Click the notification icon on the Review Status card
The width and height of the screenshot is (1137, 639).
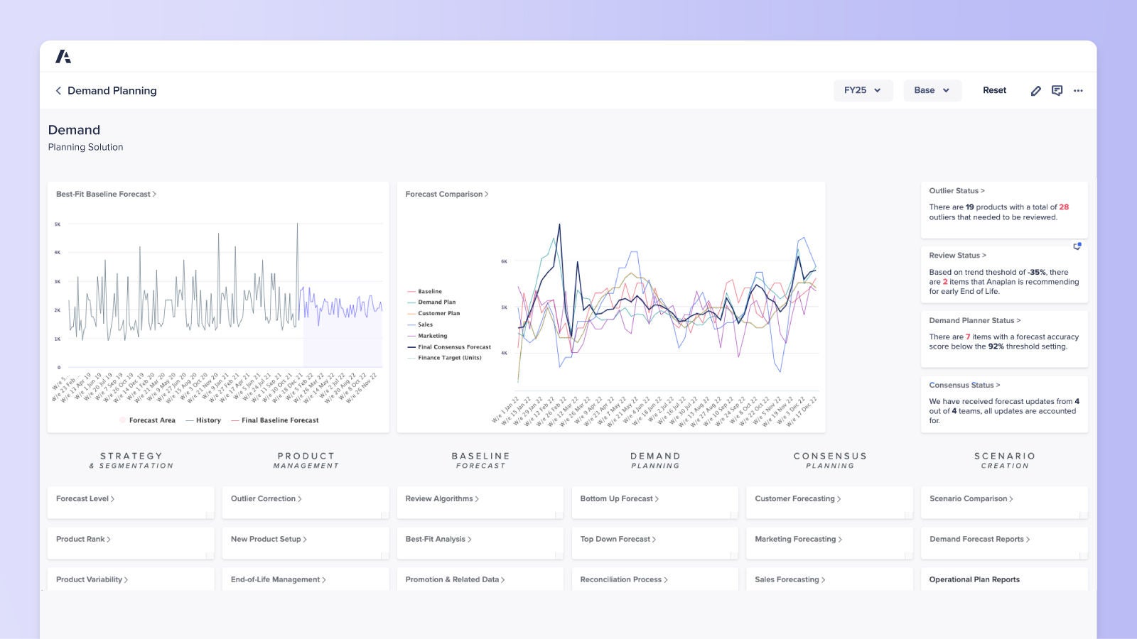[1077, 246]
